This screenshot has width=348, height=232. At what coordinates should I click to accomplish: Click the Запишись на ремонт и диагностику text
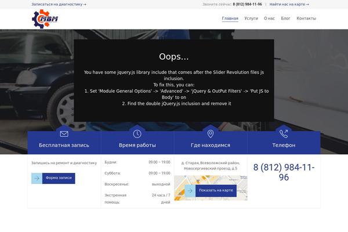coord(64,163)
